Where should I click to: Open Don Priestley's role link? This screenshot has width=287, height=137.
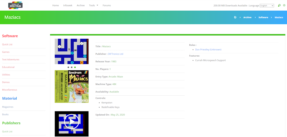pos(208,49)
